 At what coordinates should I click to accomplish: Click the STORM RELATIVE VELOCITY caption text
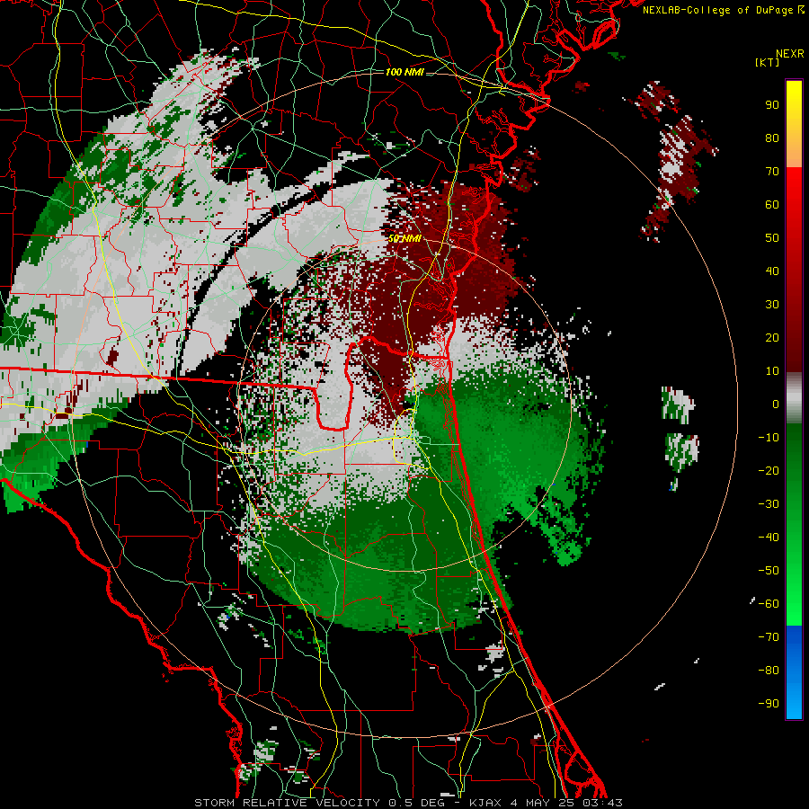click(287, 803)
